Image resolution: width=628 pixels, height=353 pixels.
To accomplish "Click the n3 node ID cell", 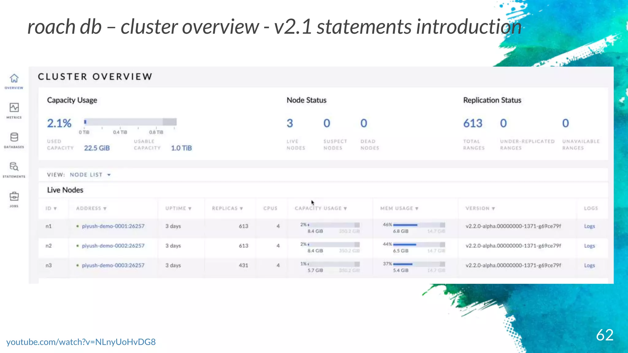I will coord(48,265).
